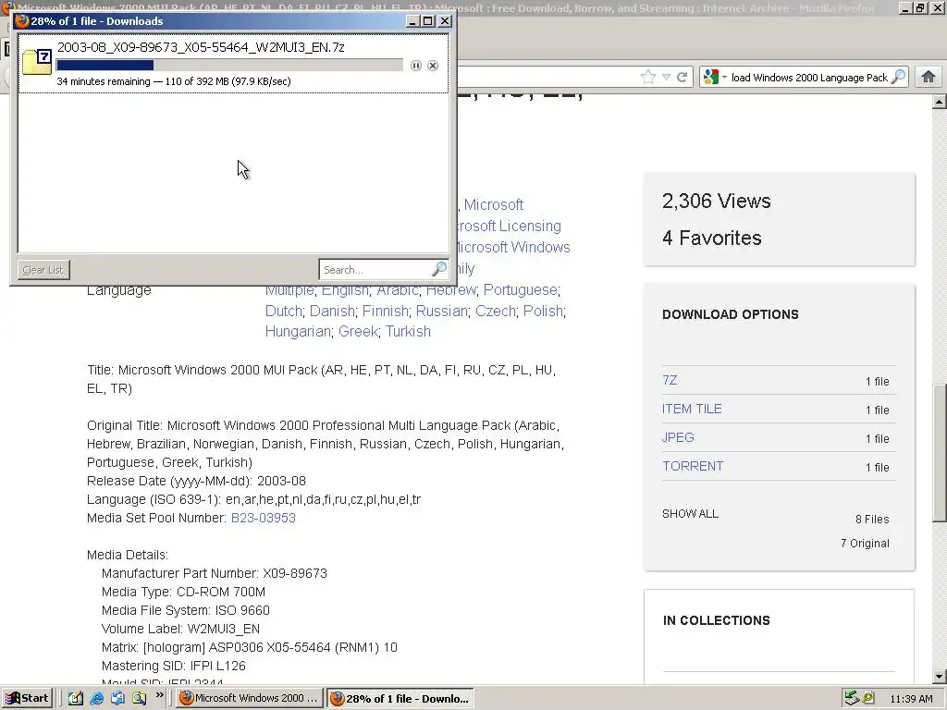947x710 pixels.
Task: Launch Outlook Express from quick launch
Action: click(117, 698)
